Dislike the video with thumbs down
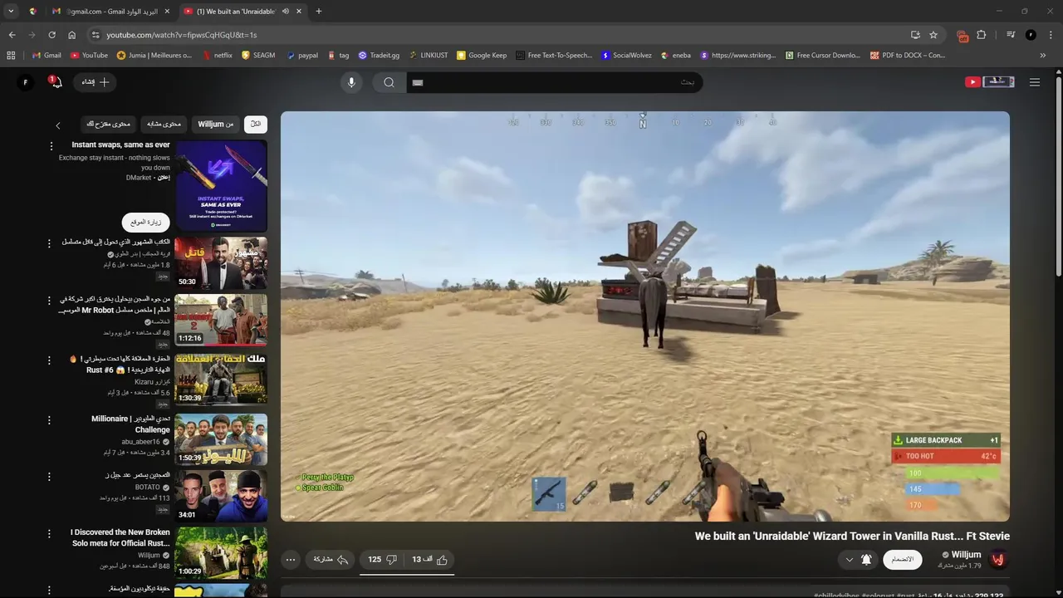Viewport: 1063px width, 598px height. point(382,560)
